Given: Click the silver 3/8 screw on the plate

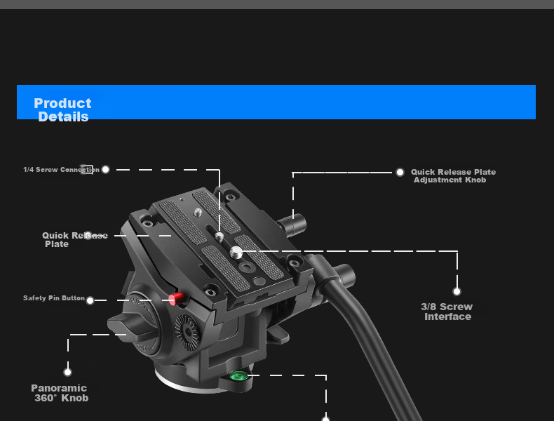Looking at the screenshot, I should [236, 252].
